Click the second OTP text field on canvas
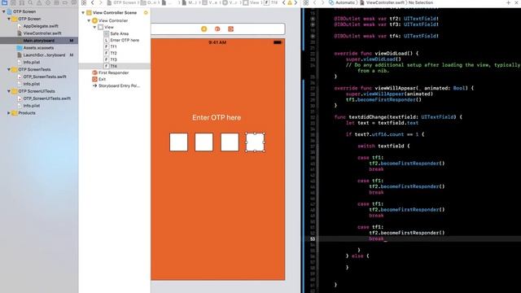Image resolution: width=521 pixels, height=293 pixels. click(204, 142)
